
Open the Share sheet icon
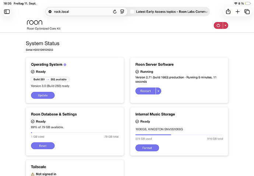(x=228, y=11)
